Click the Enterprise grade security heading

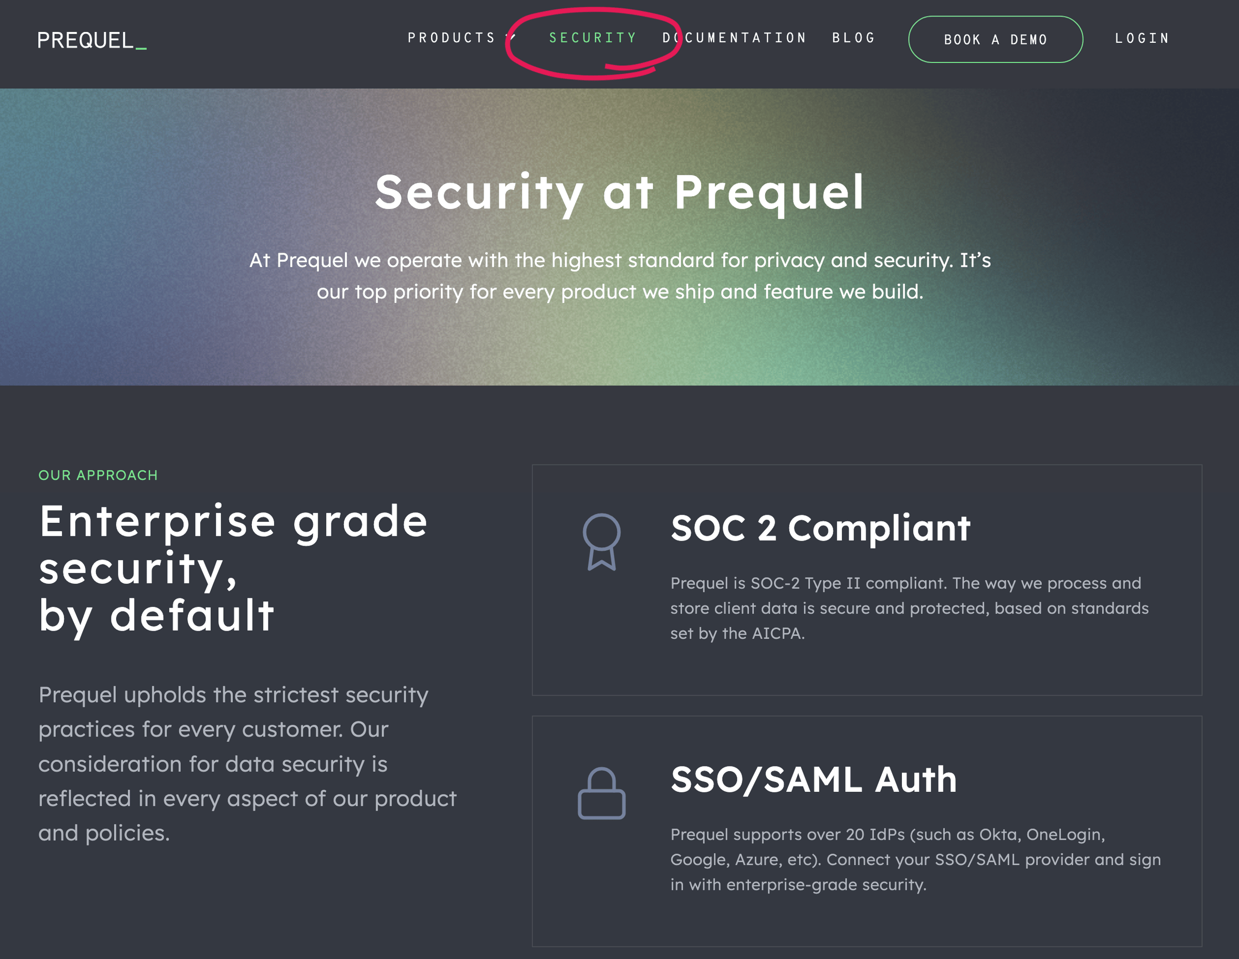click(233, 569)
